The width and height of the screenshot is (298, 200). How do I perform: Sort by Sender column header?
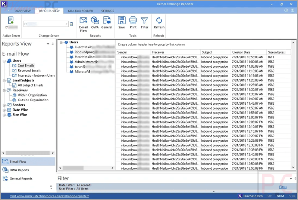pos(134,52)
